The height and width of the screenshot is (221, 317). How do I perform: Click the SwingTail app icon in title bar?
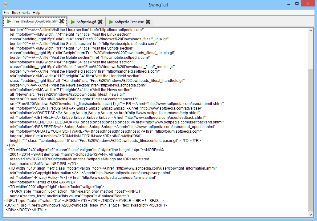[x=6, y=4]
